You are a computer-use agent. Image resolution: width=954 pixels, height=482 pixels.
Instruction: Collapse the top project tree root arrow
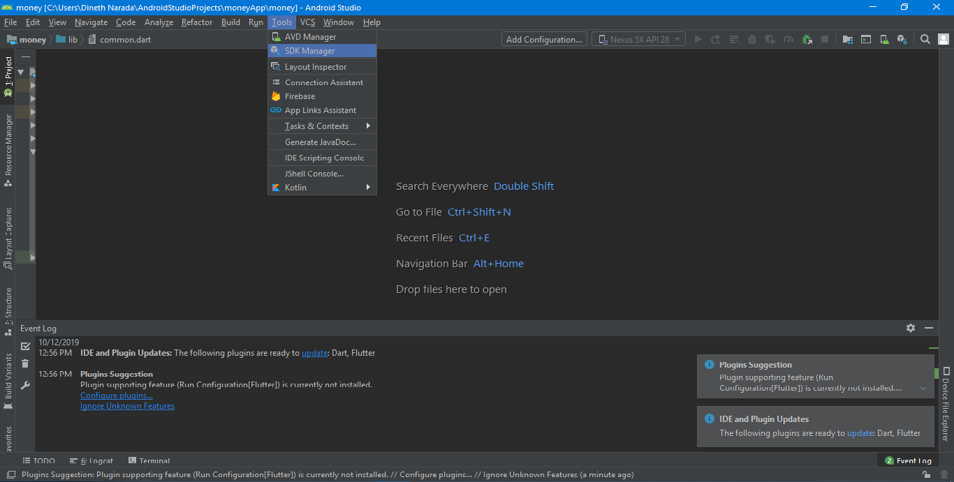point(21,72)
